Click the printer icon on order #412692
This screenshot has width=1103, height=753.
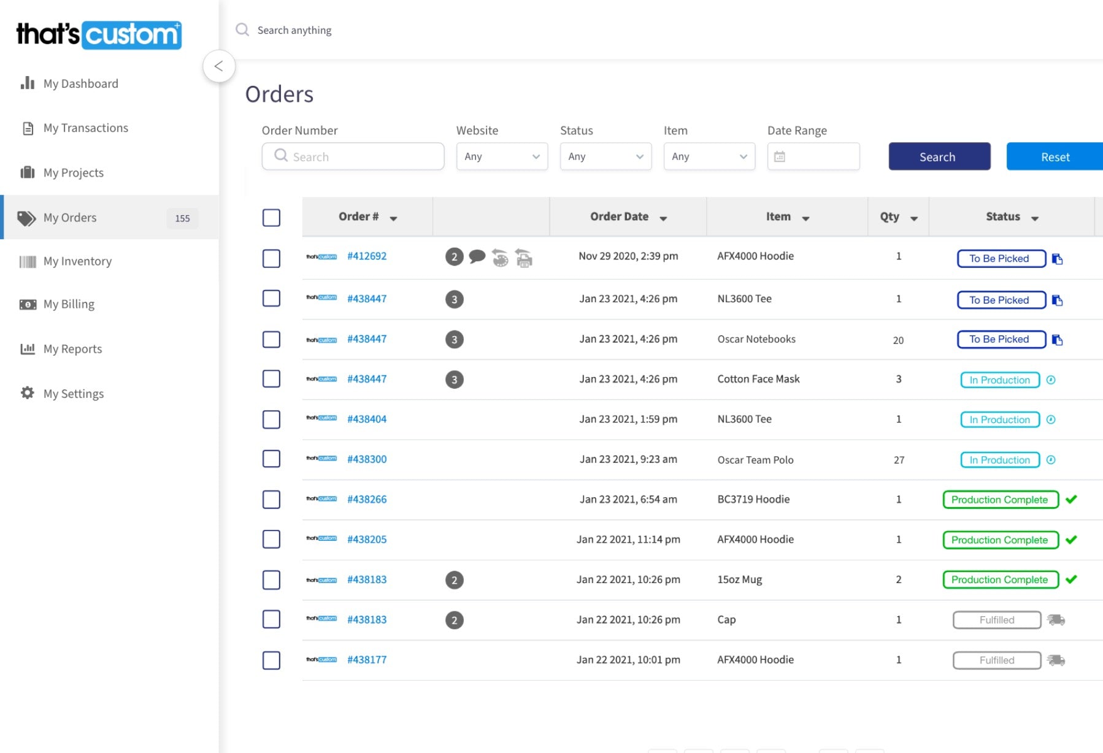(524, 258)
